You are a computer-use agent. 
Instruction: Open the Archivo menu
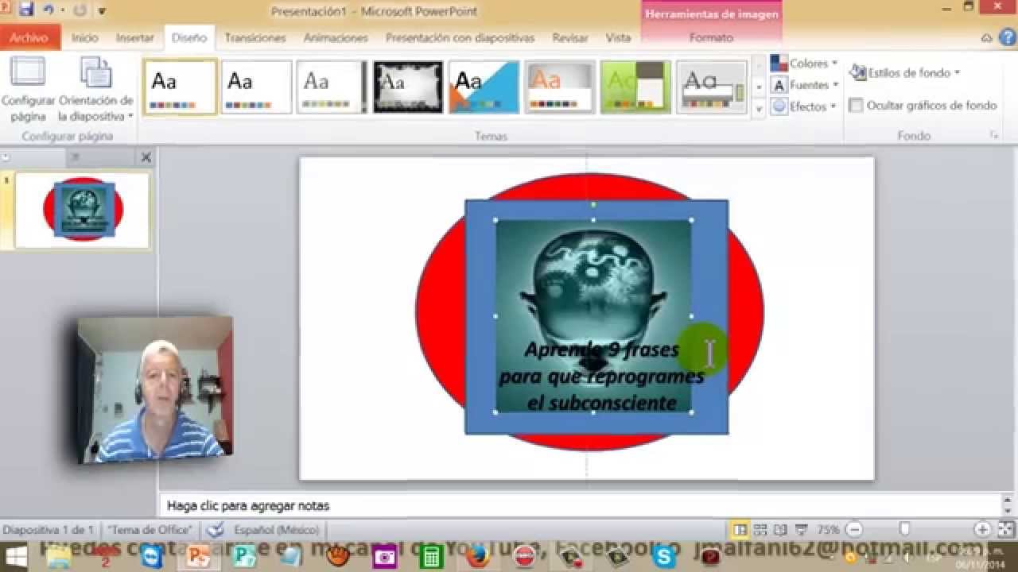tap(29, 37)
